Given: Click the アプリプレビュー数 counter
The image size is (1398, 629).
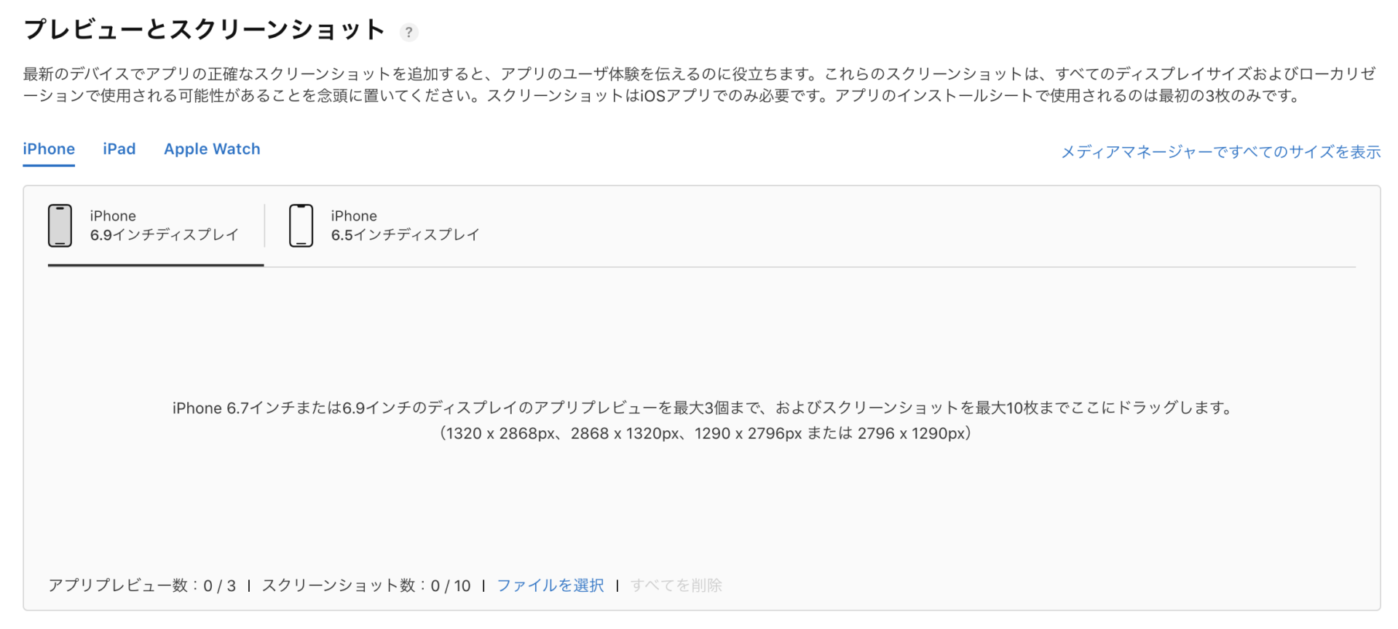Looking at the screenshot, I should coord(142,585).
